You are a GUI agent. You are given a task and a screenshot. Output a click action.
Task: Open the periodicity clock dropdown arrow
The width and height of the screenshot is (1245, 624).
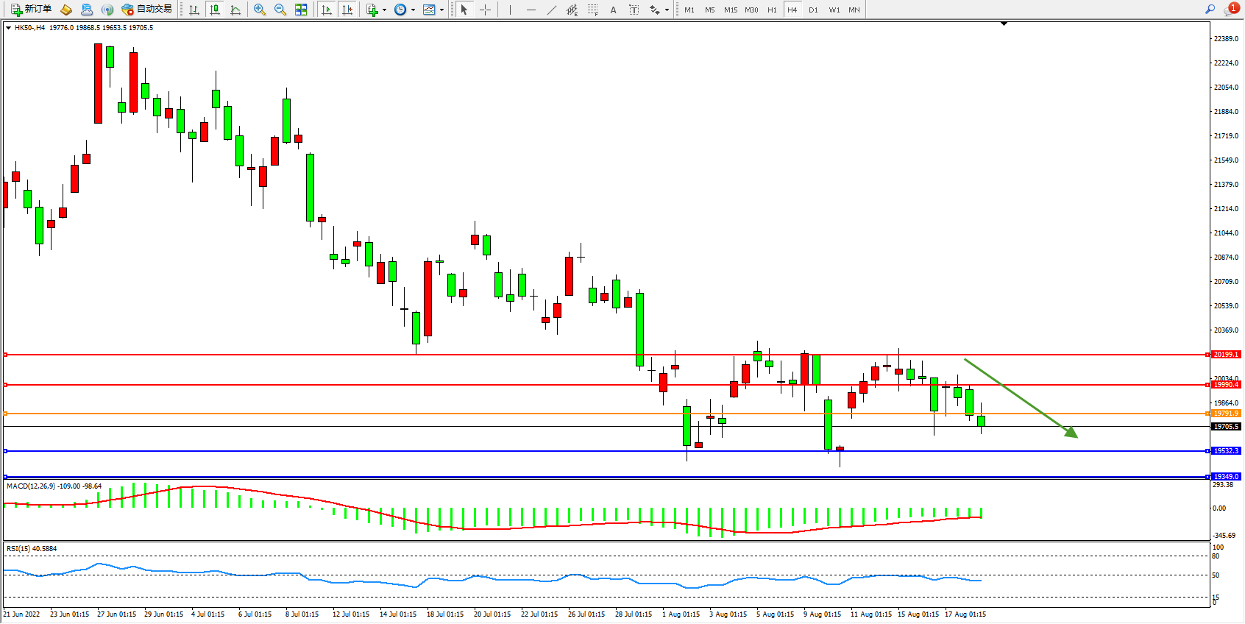413,10
